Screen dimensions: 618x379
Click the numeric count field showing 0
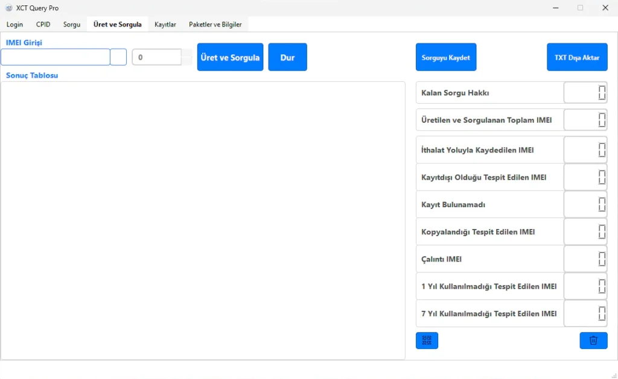tap(156, 57)
